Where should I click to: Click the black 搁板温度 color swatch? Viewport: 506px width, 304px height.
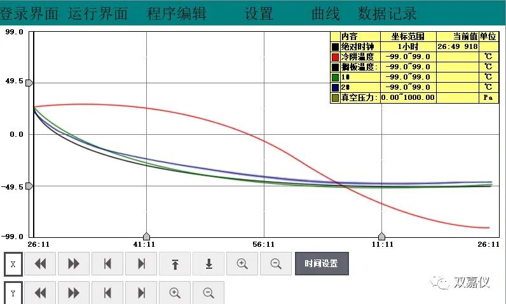tap(335, 67)
